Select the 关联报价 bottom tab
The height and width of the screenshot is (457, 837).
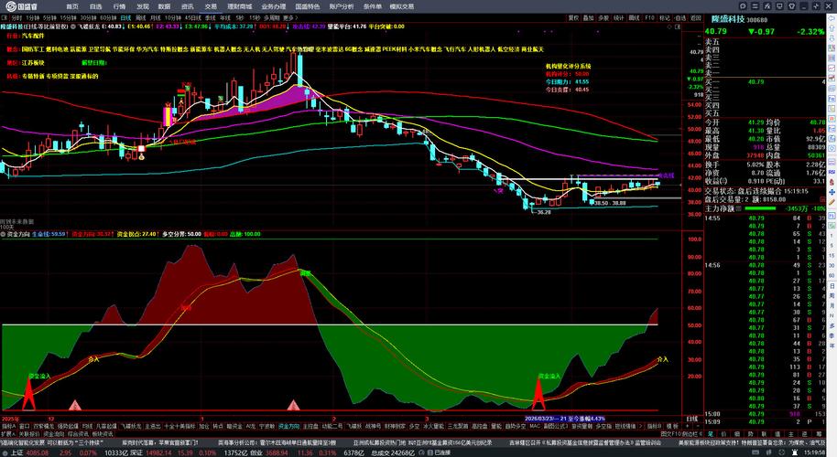coord(28,434)
